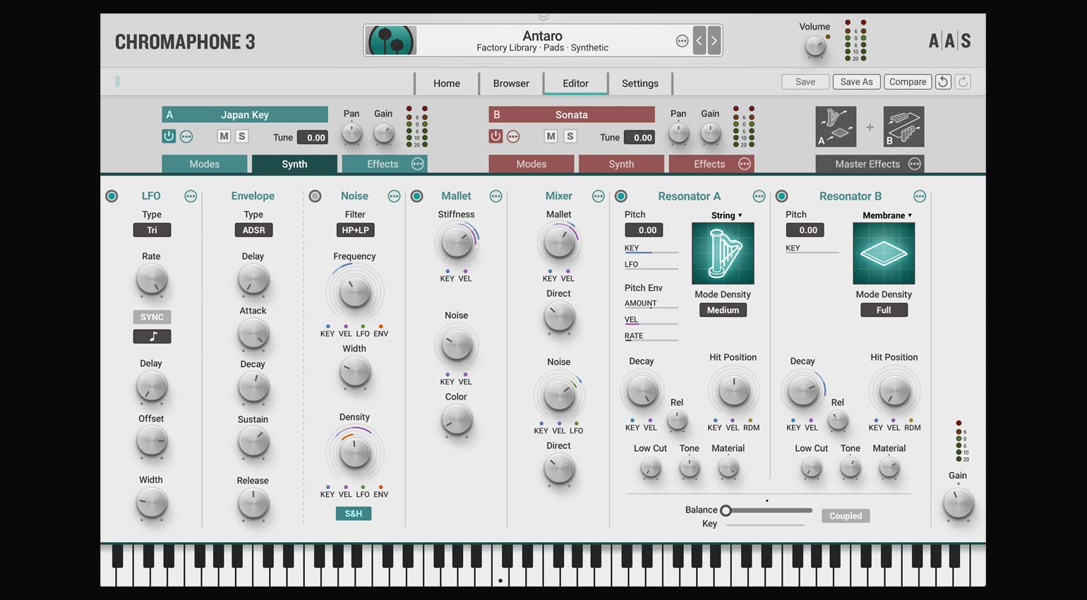Open Resonator A options menu
Image resolution: width=1087 pixels, height=600 pixels.
759,196
